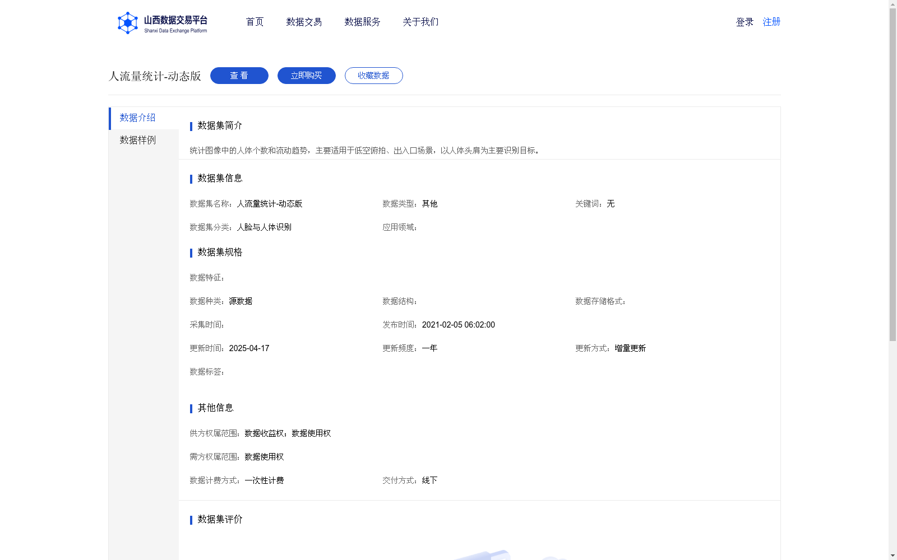The image size is (897, 560).
Task: Click the 数据标签 field label
Action: point(207,372)
